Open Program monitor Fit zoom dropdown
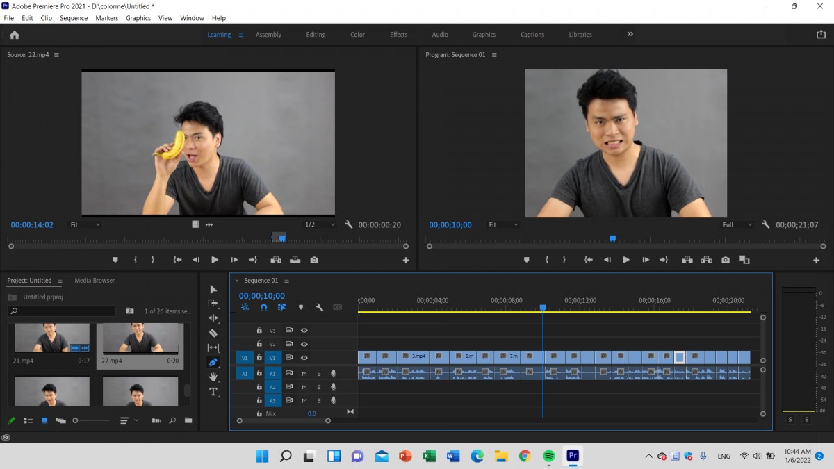Image resolution: width=834 pixels, height=469 pixels. 503,225
